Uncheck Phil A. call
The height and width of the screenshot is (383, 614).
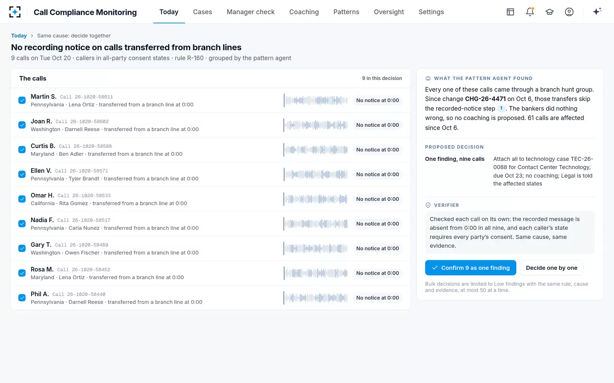tap(22, 298)
